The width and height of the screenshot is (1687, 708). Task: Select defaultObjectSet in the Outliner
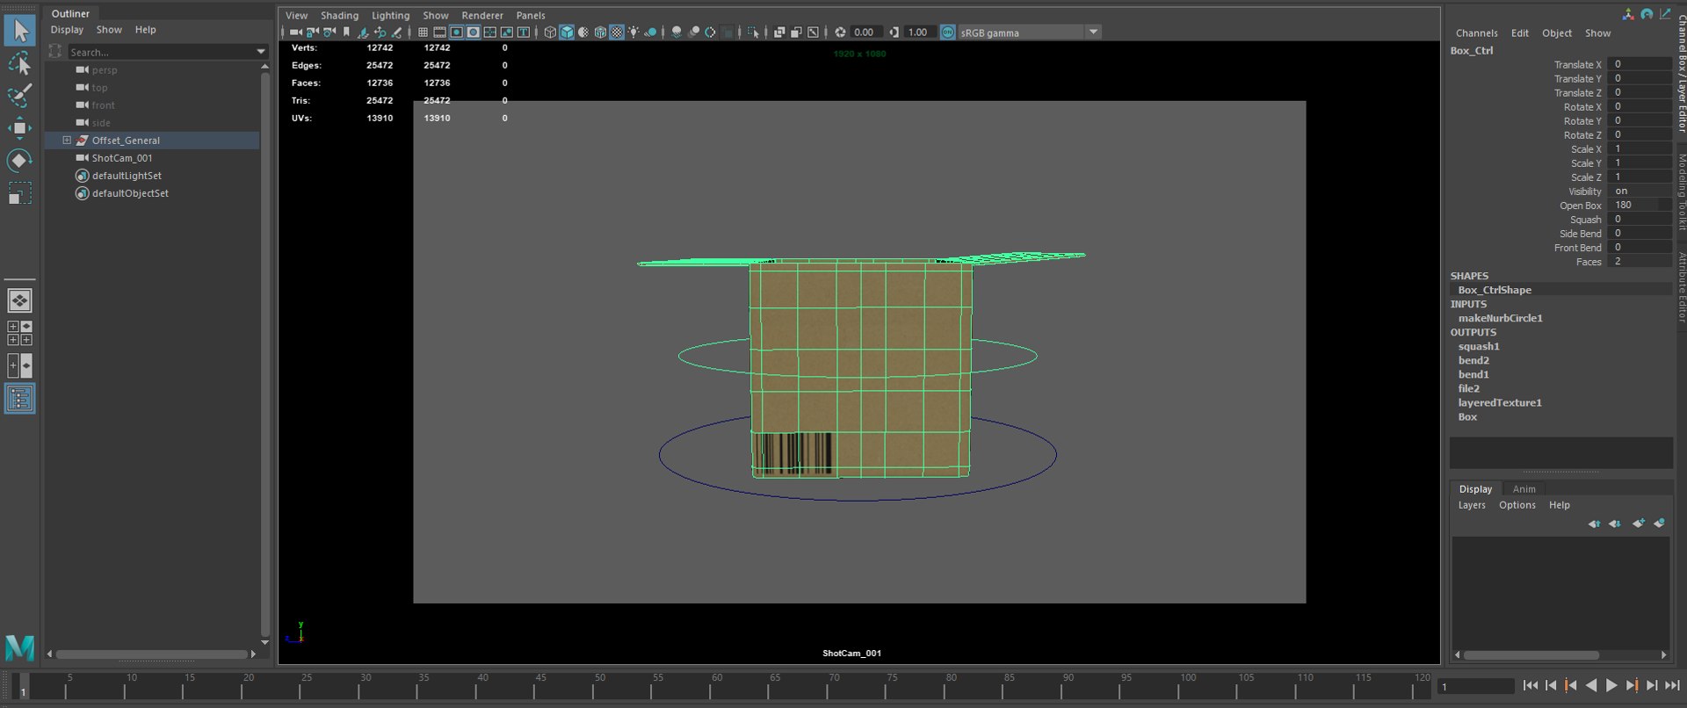[x=130, y=193]
